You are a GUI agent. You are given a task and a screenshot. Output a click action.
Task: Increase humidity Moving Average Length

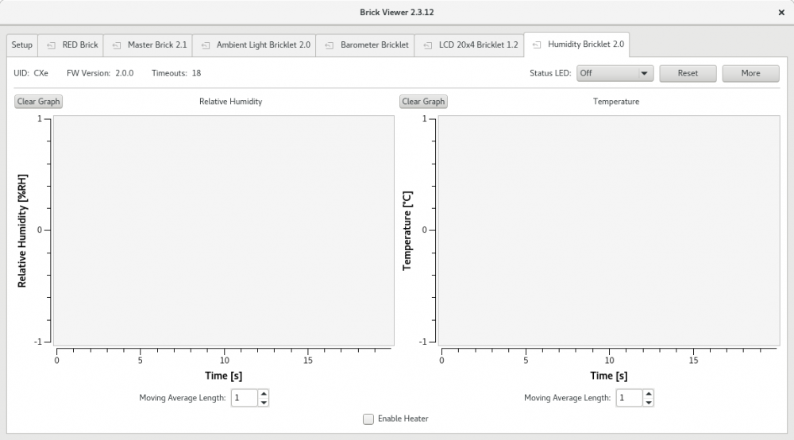coord(264,393)
